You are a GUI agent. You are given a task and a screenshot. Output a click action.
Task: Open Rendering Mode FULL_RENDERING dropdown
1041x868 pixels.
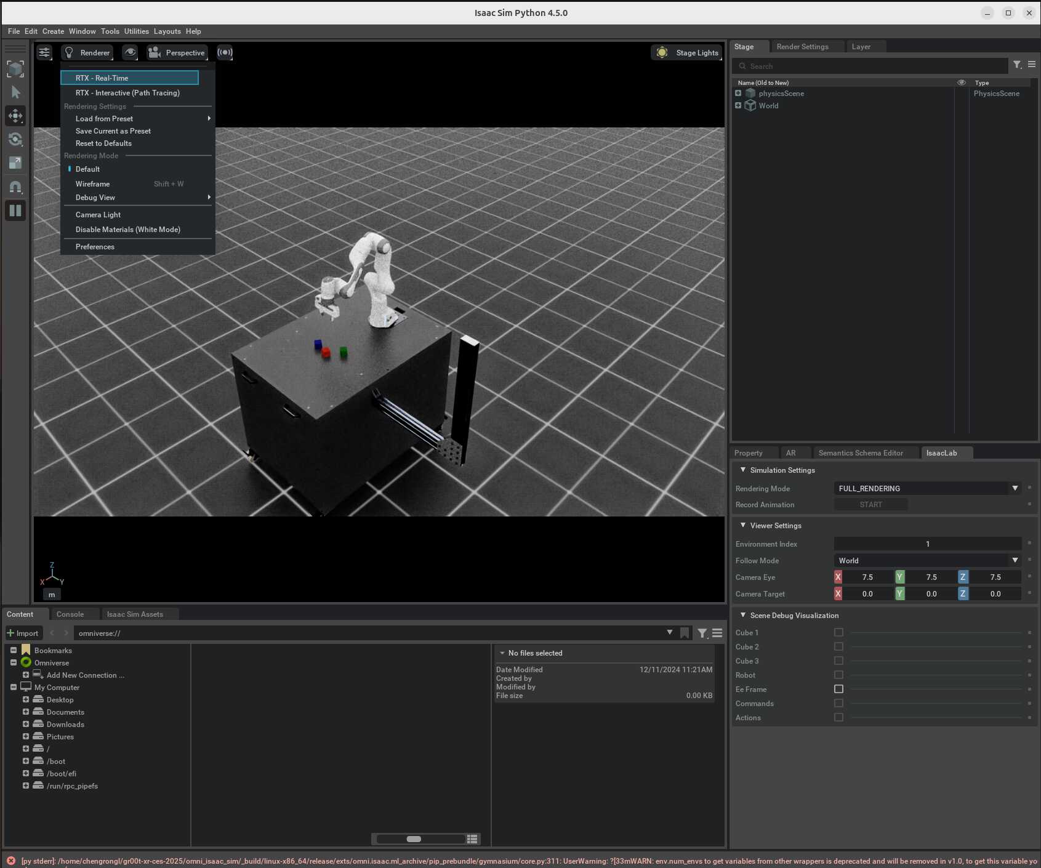928,488
